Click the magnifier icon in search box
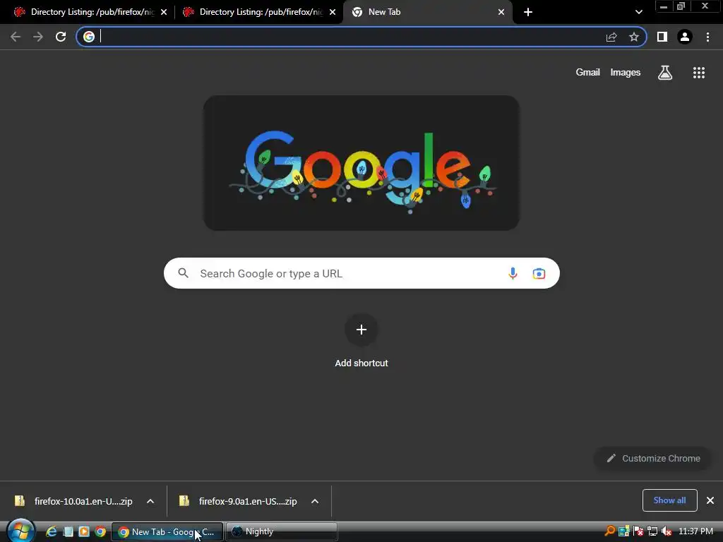 184,273
